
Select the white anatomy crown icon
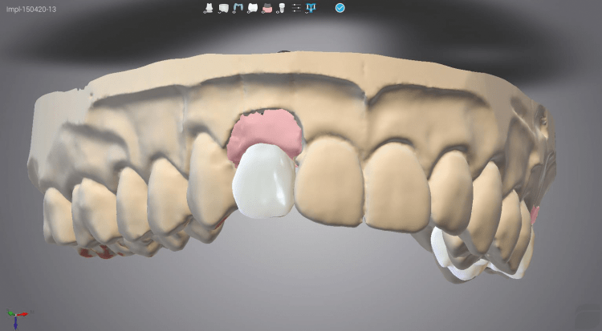pyautogui.click(x=253, y=8)
